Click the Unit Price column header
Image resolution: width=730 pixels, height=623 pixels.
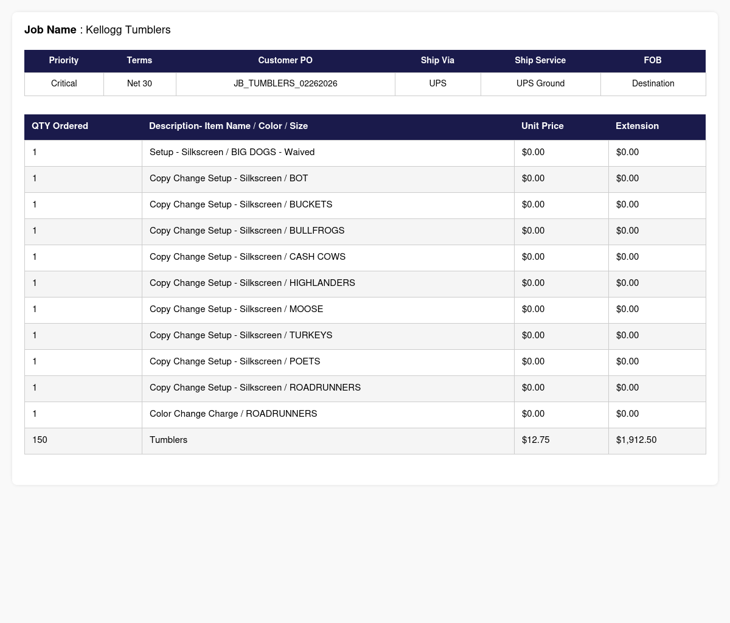(561, 127)
